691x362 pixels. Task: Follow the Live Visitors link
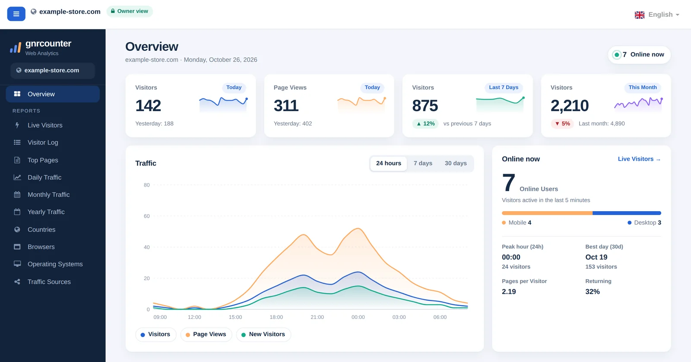pyautogui.click(x=639, y=159)
